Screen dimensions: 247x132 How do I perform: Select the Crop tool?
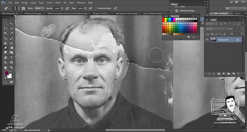pyautogui.click(x=6, y=33)
